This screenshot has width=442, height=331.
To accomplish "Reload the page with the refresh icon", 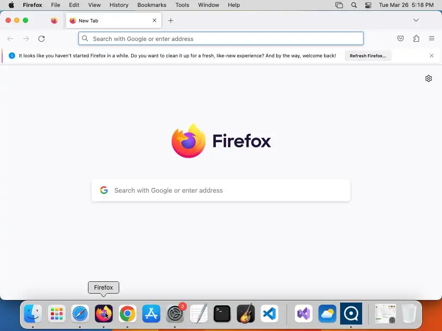I will (x=41, y=38).
